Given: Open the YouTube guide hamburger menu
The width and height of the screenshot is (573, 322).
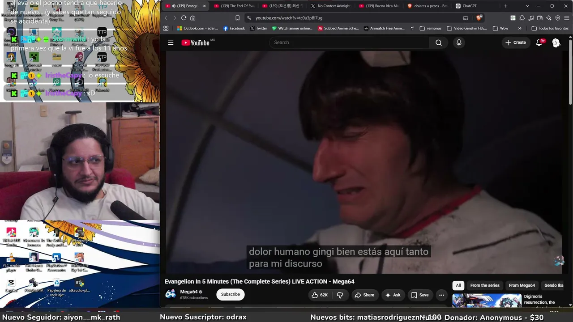Looking at the screenshot, I should 171,42.
